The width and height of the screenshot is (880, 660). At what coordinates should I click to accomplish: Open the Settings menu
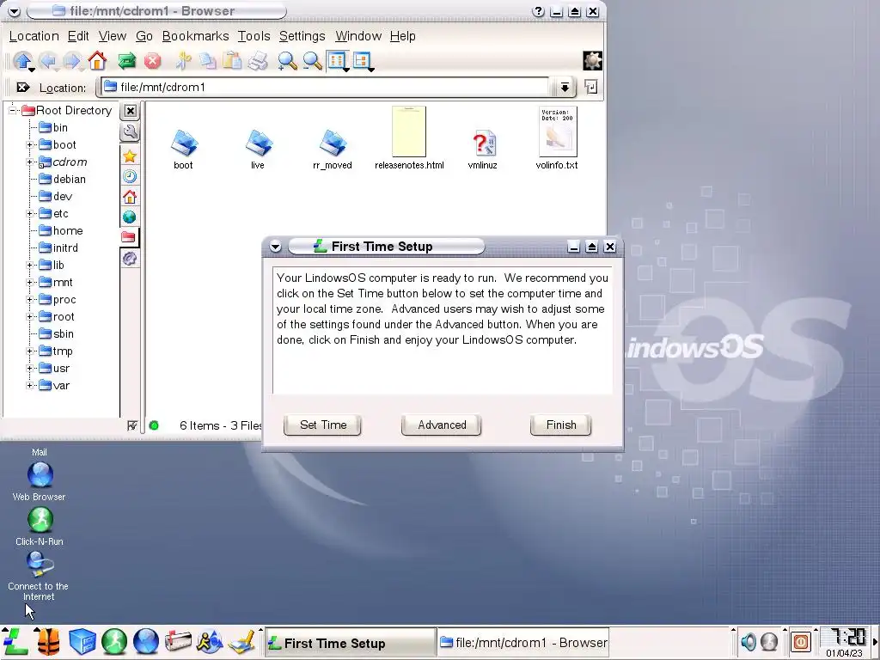[302, 36]
